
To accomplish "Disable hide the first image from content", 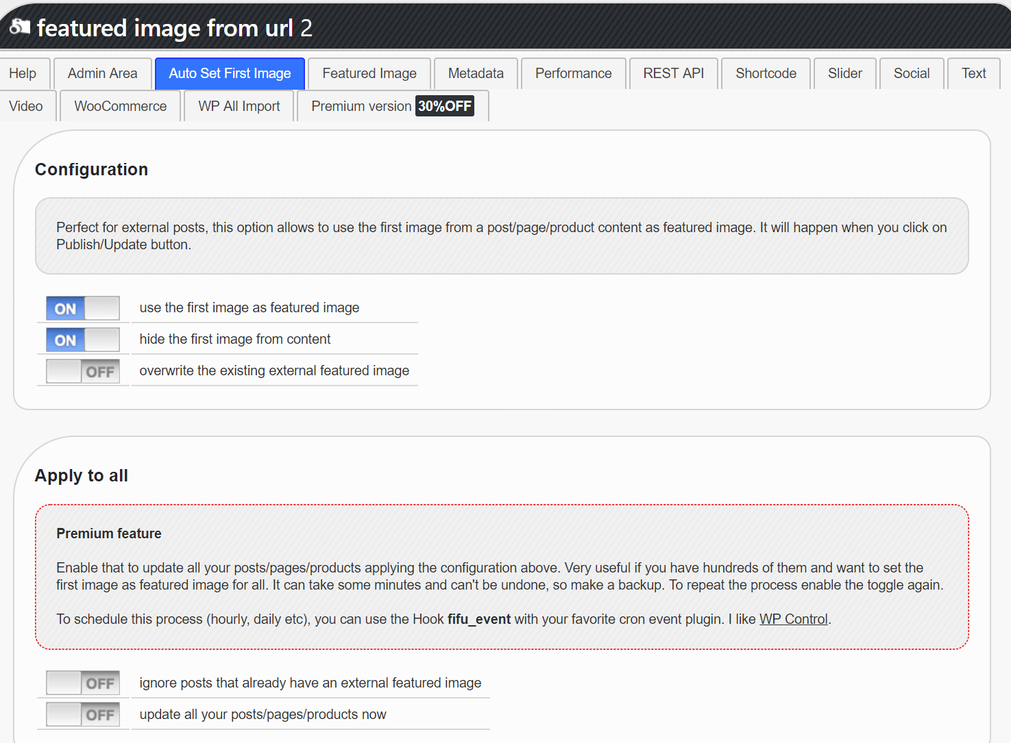I will point(83,340).
